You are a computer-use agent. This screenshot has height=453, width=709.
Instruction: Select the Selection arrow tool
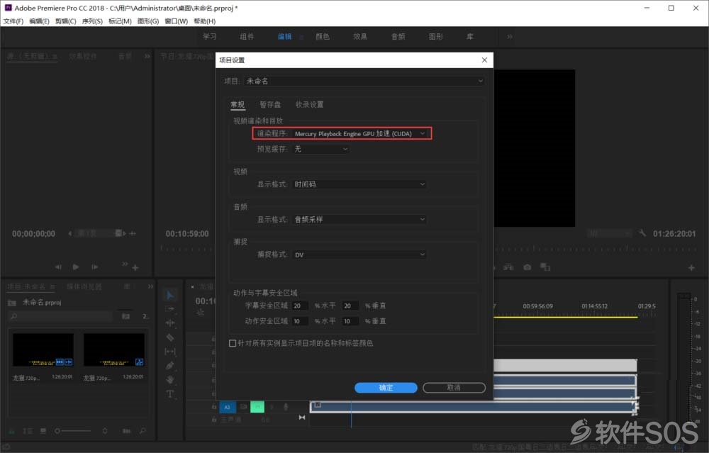pyautogui.click(x=169, y=295)
